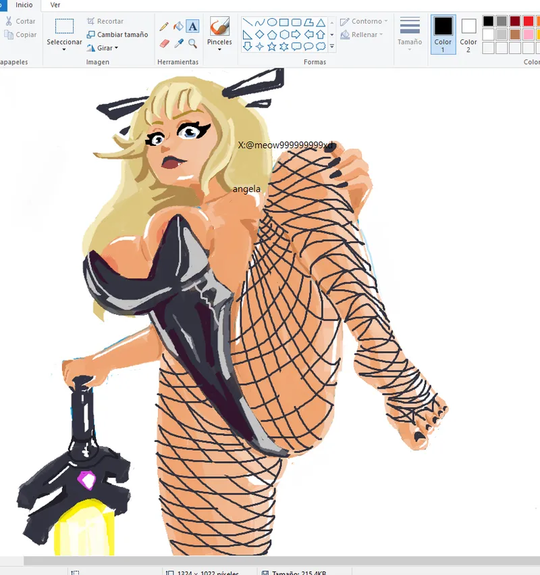Pick the Diamond shape

coord(260,35)
